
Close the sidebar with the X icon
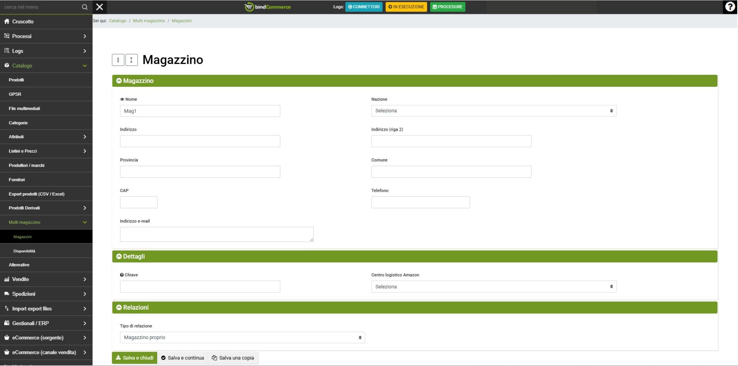click(x=100, y=7)
